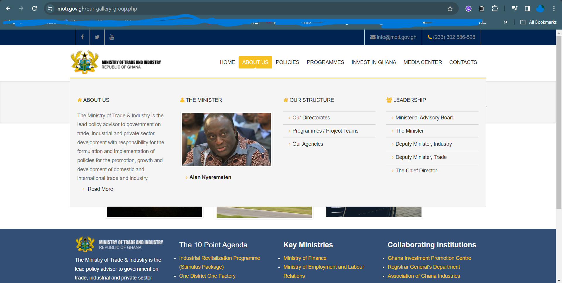Click the address bar URL field

[x=234, y=9]
